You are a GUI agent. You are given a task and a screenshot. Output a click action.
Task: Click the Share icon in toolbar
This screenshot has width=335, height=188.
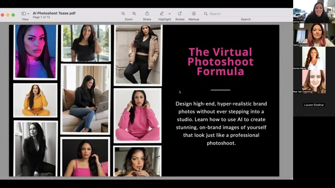point(147,14)
